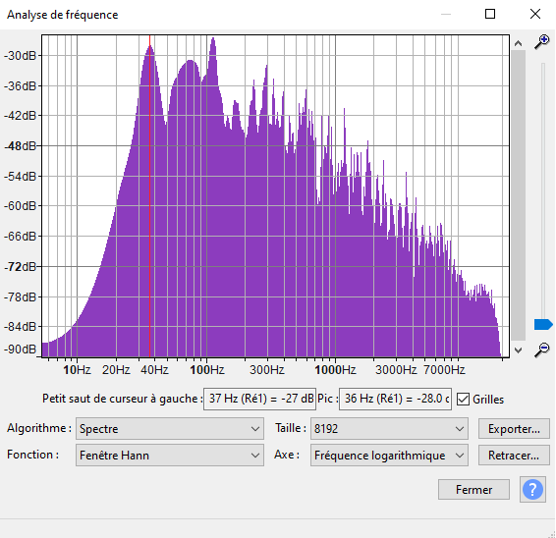The height and width of the screenshot is (538, 556).
Task: Click the -72dB axis label
Action: tap(21, 266)
